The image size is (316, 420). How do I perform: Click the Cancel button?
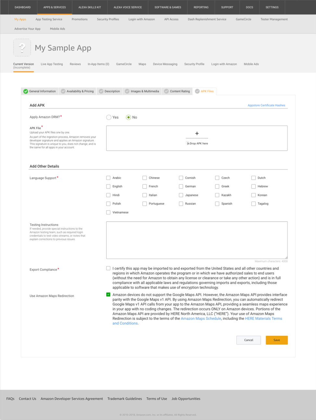point(248,340)
